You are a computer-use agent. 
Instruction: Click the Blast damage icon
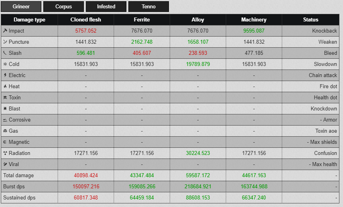tap(5, 108)
